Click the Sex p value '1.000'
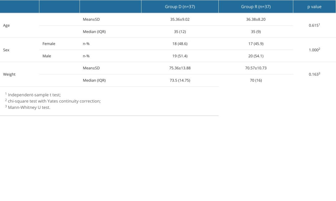The height and width of the screenshot is (201, 336). coord(313,50)
